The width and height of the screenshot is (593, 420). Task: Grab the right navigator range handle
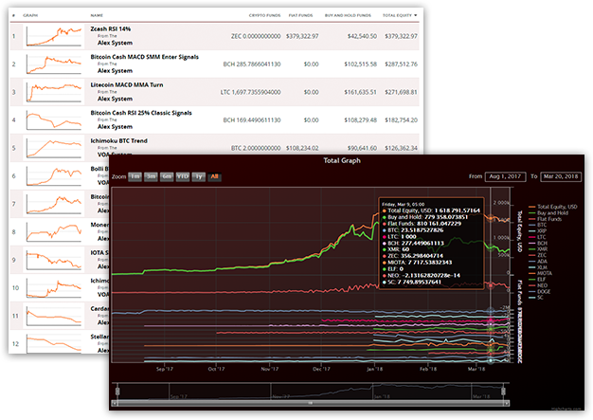click(x=503, y=391)
